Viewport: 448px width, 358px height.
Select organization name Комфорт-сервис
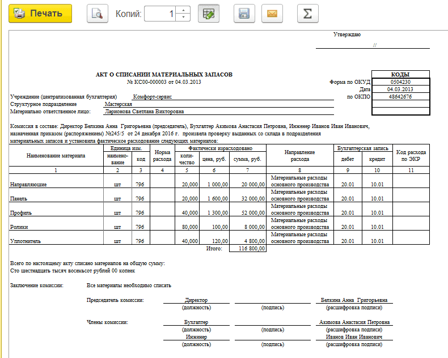pyautogui.click(x=153, y=97)
